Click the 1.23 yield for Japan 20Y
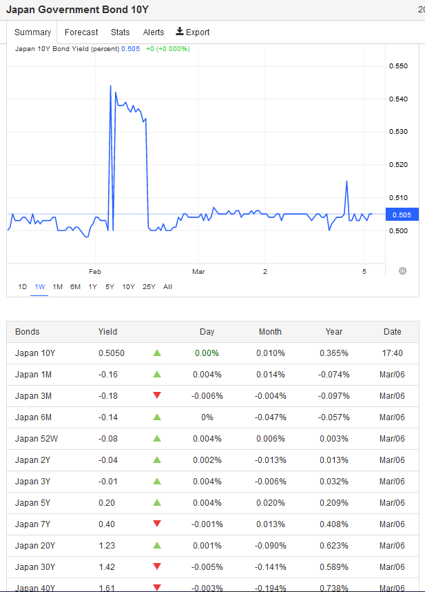The height and width of the screenshot is (592, 425). 107,546
